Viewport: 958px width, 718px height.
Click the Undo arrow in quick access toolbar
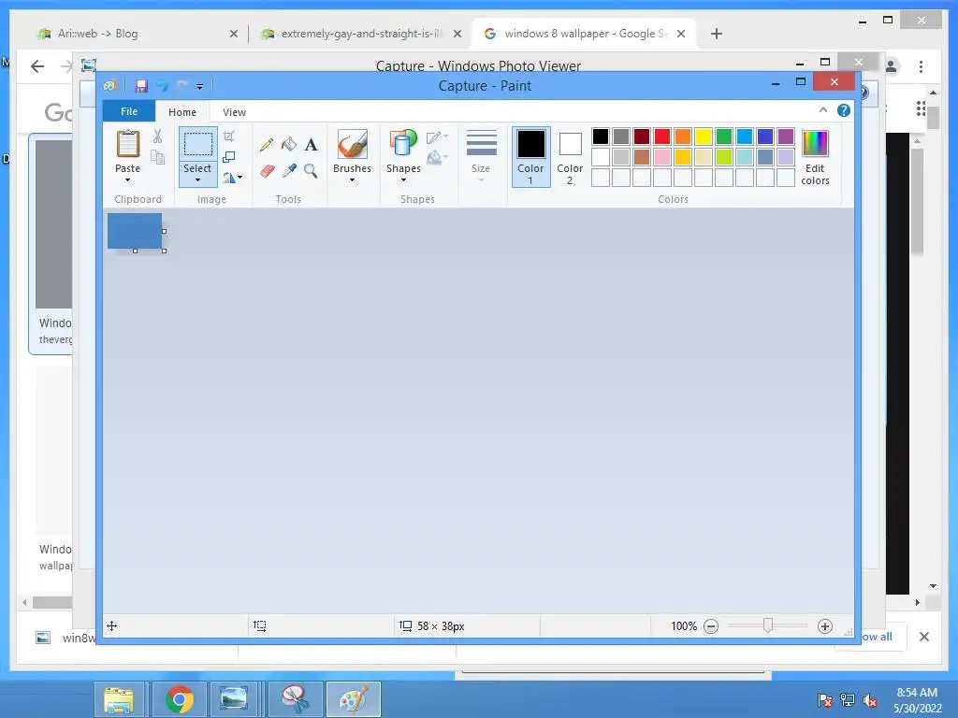[162, 86]
